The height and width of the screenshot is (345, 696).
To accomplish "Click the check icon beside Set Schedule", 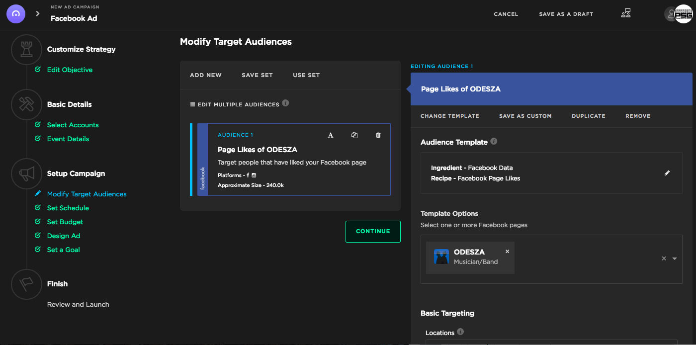I will click(x=38, y=208).
